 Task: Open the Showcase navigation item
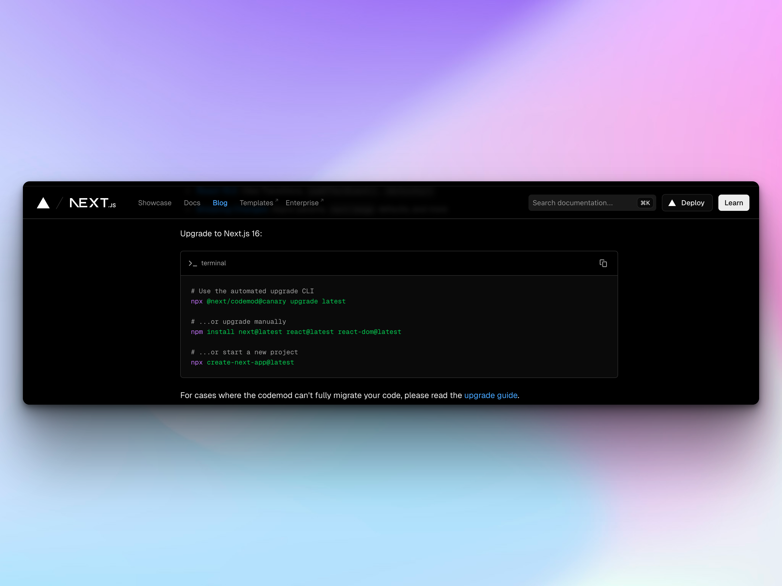tap(155, 203)
